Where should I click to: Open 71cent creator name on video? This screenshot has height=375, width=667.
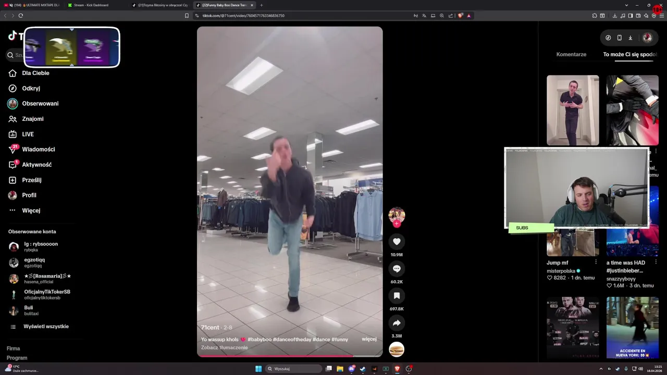pyautogui.click(x=210, y=328)
